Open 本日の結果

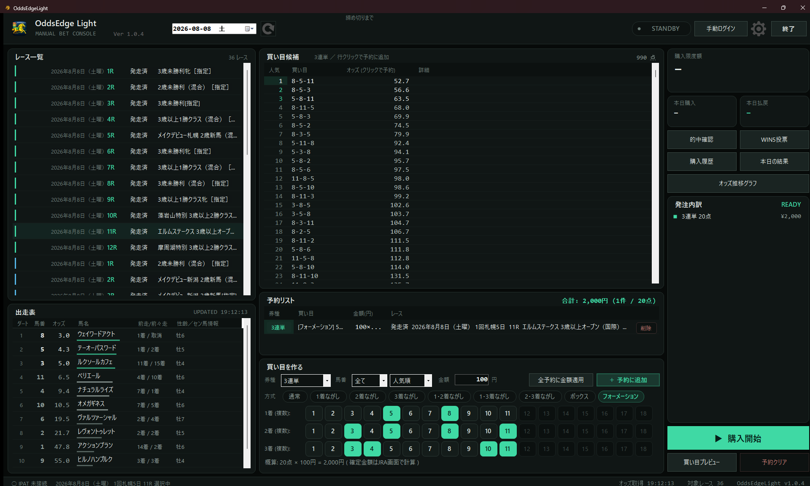[774, 162]
